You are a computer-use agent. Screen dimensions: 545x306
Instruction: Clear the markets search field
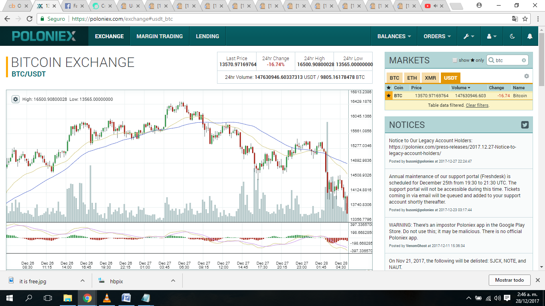coord(524,61)
